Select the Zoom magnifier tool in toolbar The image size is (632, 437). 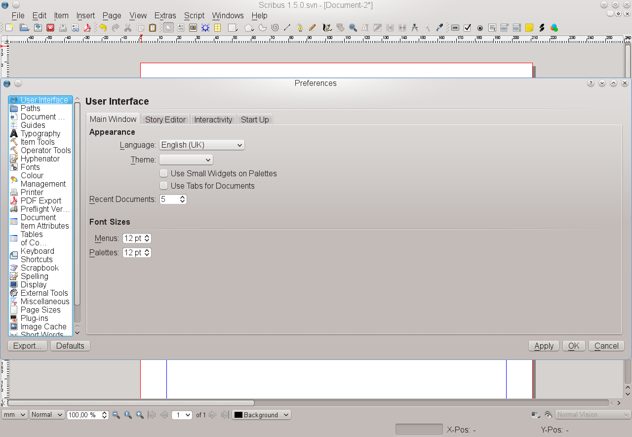point(353,28)
